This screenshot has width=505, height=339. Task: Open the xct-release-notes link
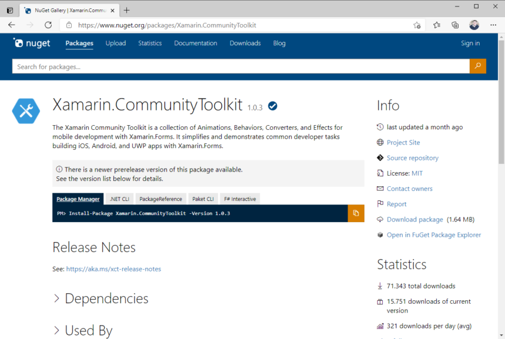coord(113,268)
